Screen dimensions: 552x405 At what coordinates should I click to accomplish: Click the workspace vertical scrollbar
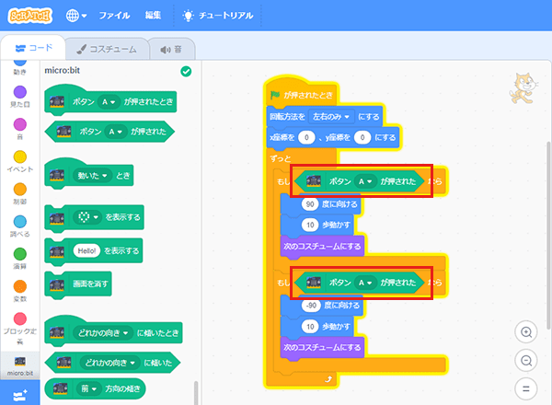click(x=548, y=236)
